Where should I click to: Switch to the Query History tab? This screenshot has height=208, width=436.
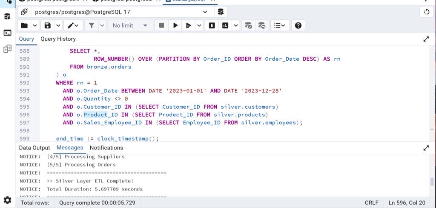[58, 39]
